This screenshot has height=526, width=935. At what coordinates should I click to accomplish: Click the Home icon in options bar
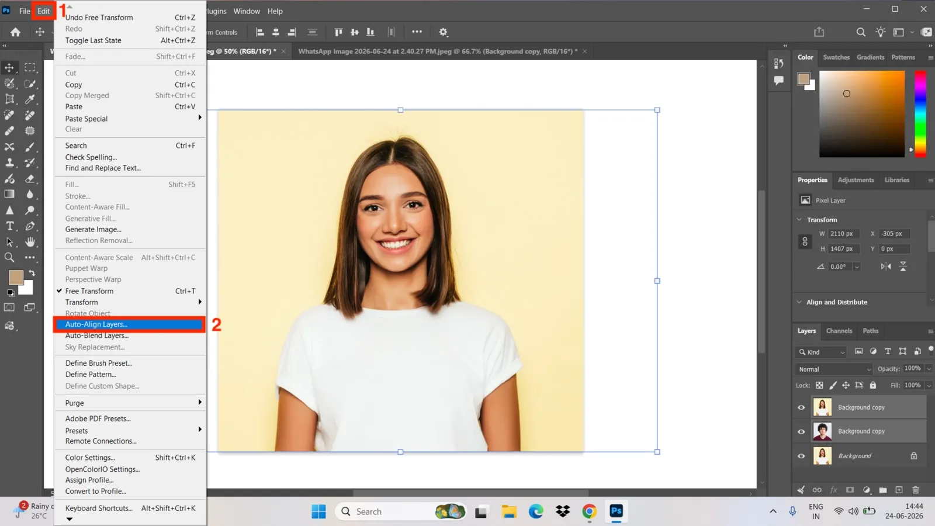coord(15,32)
